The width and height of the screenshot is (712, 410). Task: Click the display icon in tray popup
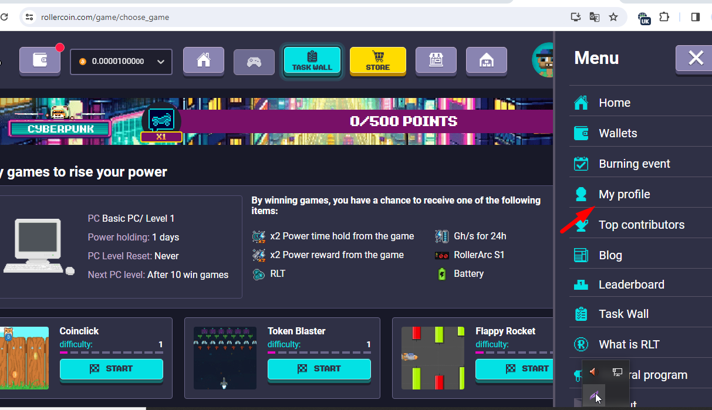[617, 372]
